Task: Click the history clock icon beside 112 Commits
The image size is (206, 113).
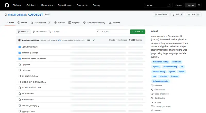Action: pyautogui.click(x=130, y=40)
